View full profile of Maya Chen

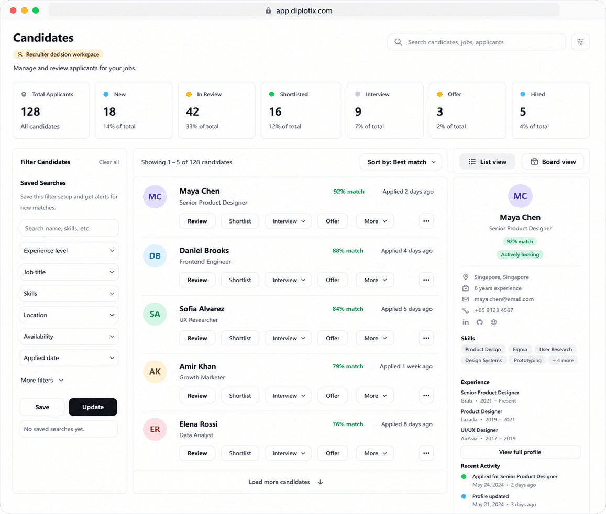[520, 452]
